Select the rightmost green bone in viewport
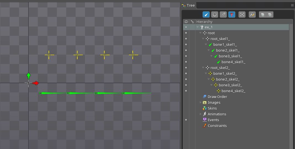This screenshot has height=149, width=295. pos(137,93)
